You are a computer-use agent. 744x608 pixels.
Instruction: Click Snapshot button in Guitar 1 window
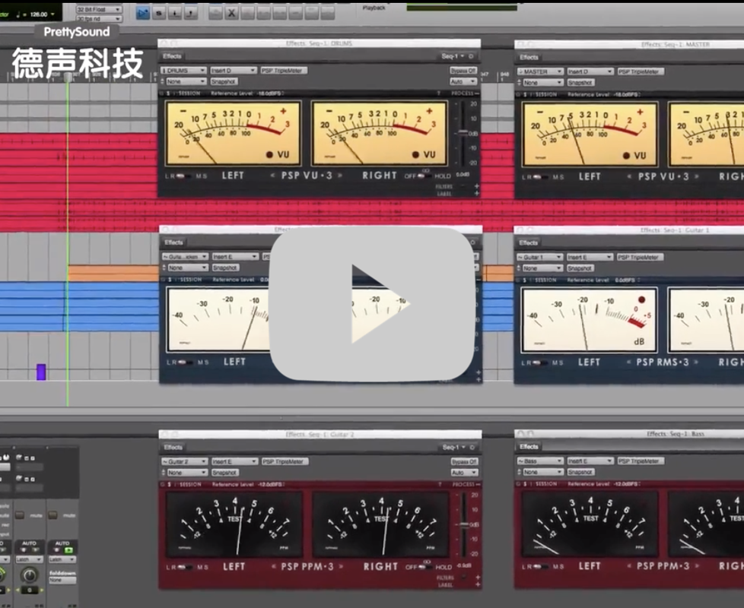580,268
